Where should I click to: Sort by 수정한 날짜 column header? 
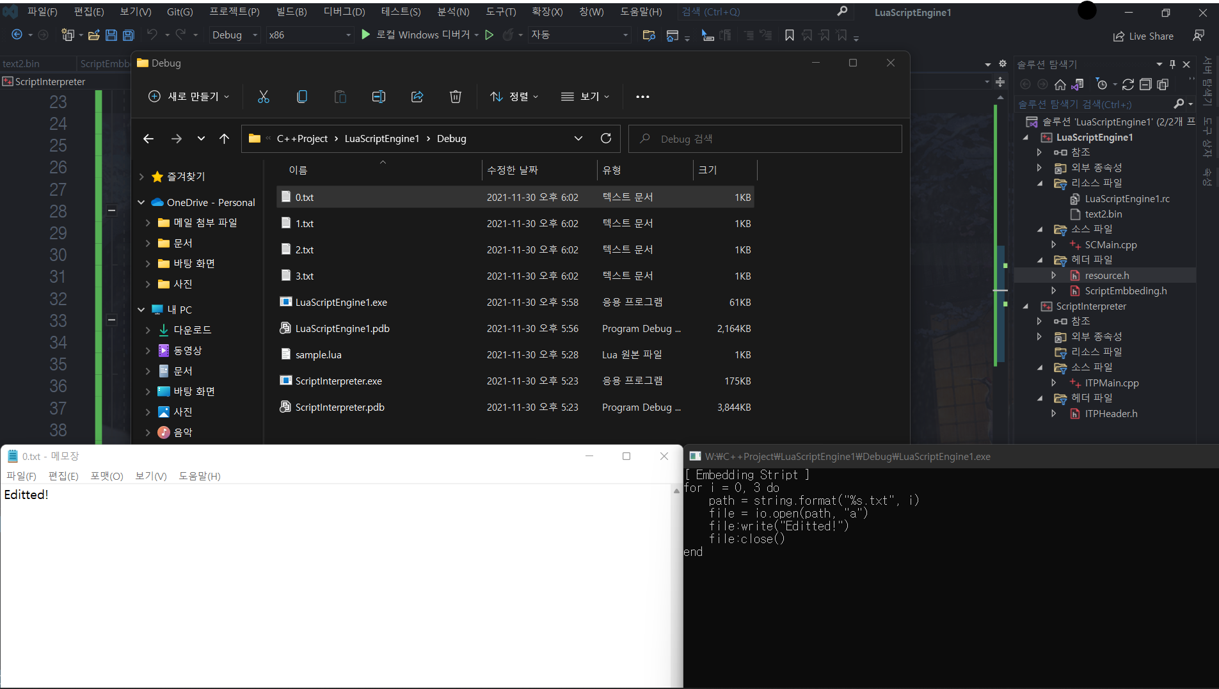[539, 170]
